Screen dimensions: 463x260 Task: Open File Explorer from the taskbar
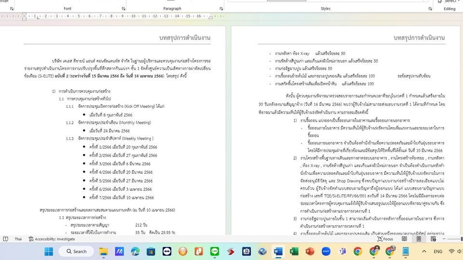103,251
